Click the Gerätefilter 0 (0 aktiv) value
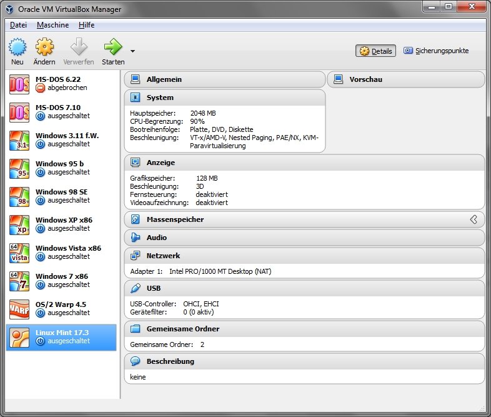491x417 pixels. [199, 312]
